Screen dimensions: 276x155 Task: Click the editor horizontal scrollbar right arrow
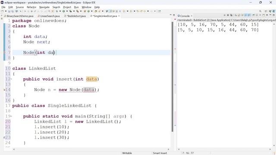coord(169,149)
